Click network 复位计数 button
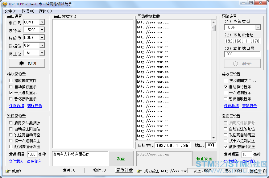The width and height of the screenshot is (269, 178). point(258,171)
